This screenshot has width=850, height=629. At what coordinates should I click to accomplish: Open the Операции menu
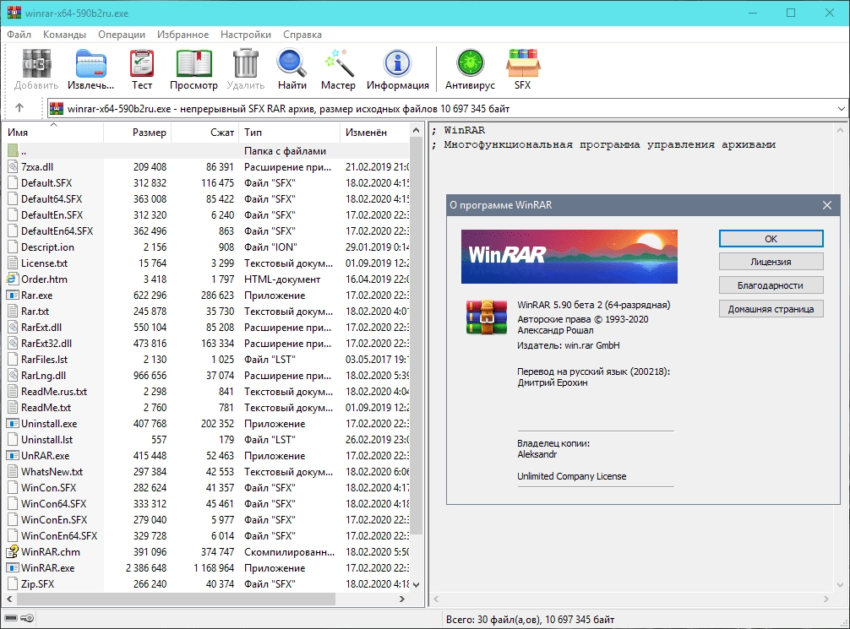click(122, 34)
